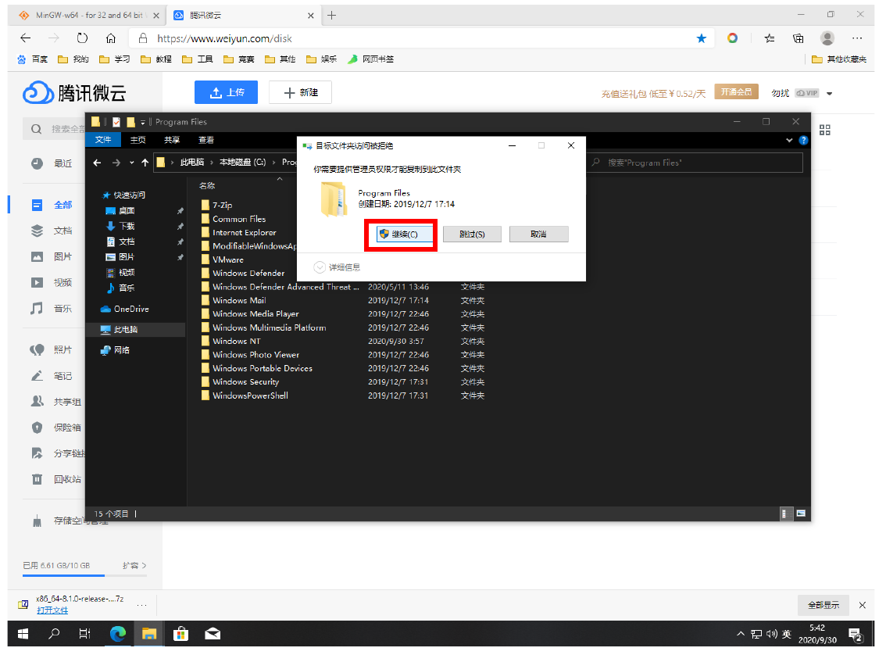The width and height of the screenshot is (886, 655).
Task: Open the 7-Zip folder
Action: pos(222,206)
